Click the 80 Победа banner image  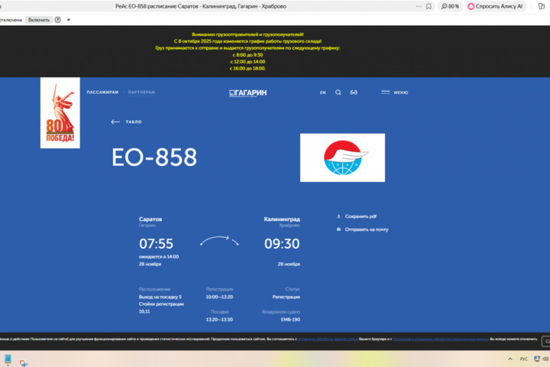tap(60, 113)
